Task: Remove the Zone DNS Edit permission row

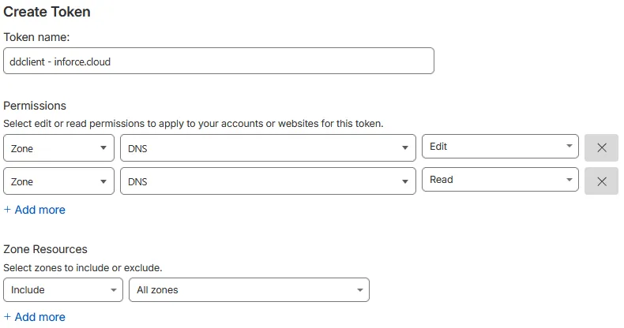Action: click(601, 147)
